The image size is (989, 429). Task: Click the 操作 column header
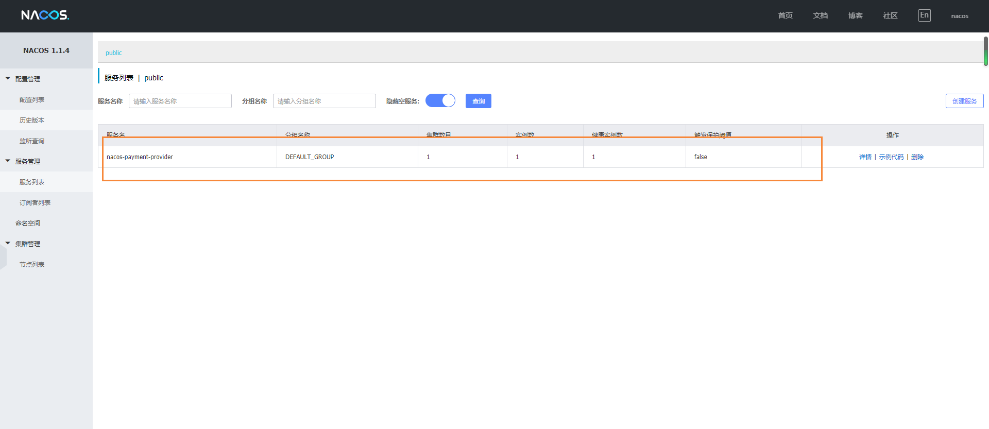(x=892, y=135)
